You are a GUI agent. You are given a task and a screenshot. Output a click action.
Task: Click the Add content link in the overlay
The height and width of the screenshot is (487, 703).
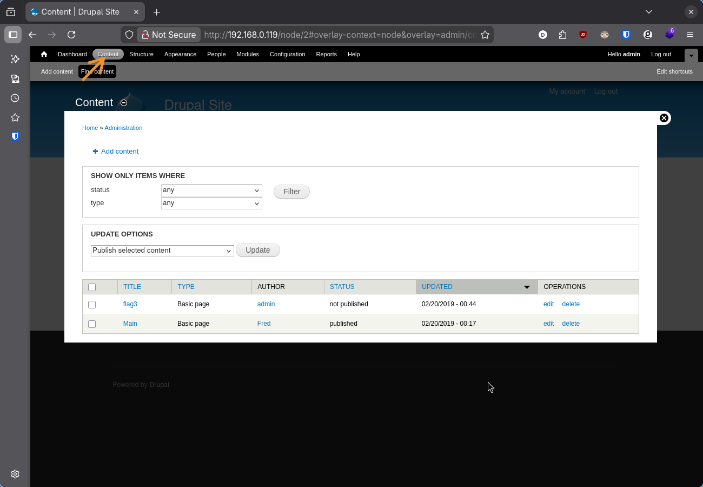pyautogui.click(x=120, y=152)
